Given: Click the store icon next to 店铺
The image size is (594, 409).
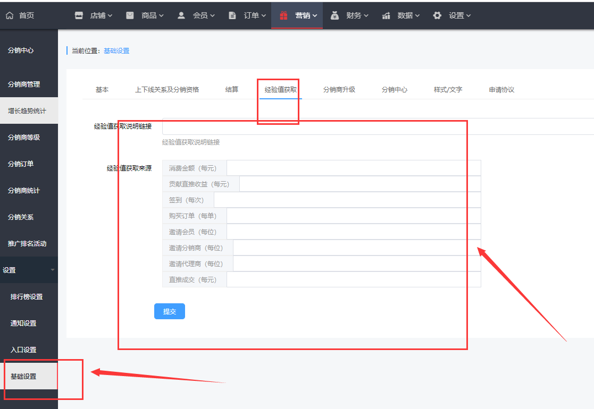Looking at the screenshot, I should coord(79,15).
